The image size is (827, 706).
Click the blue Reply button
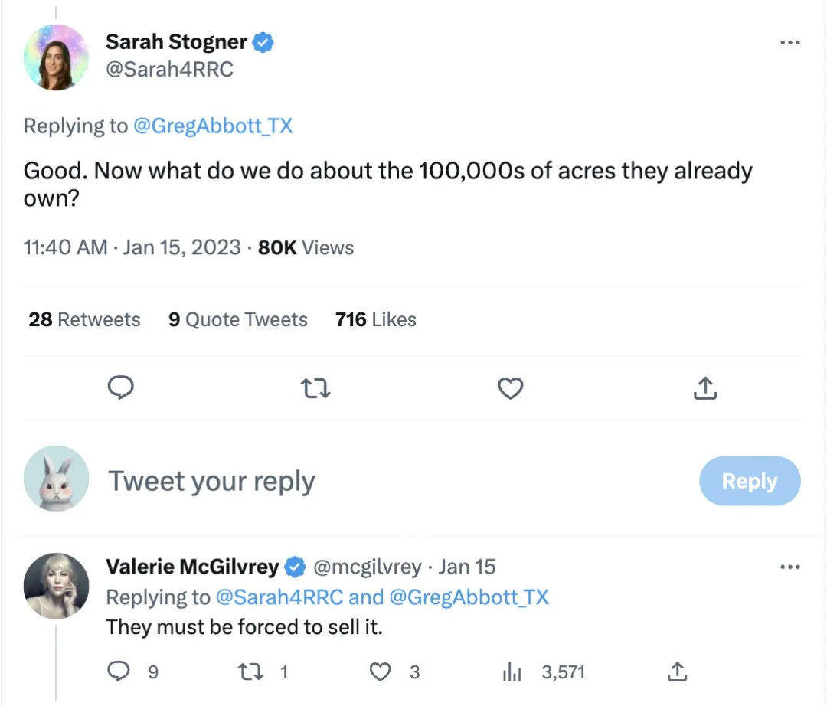(x=750, y=481)
